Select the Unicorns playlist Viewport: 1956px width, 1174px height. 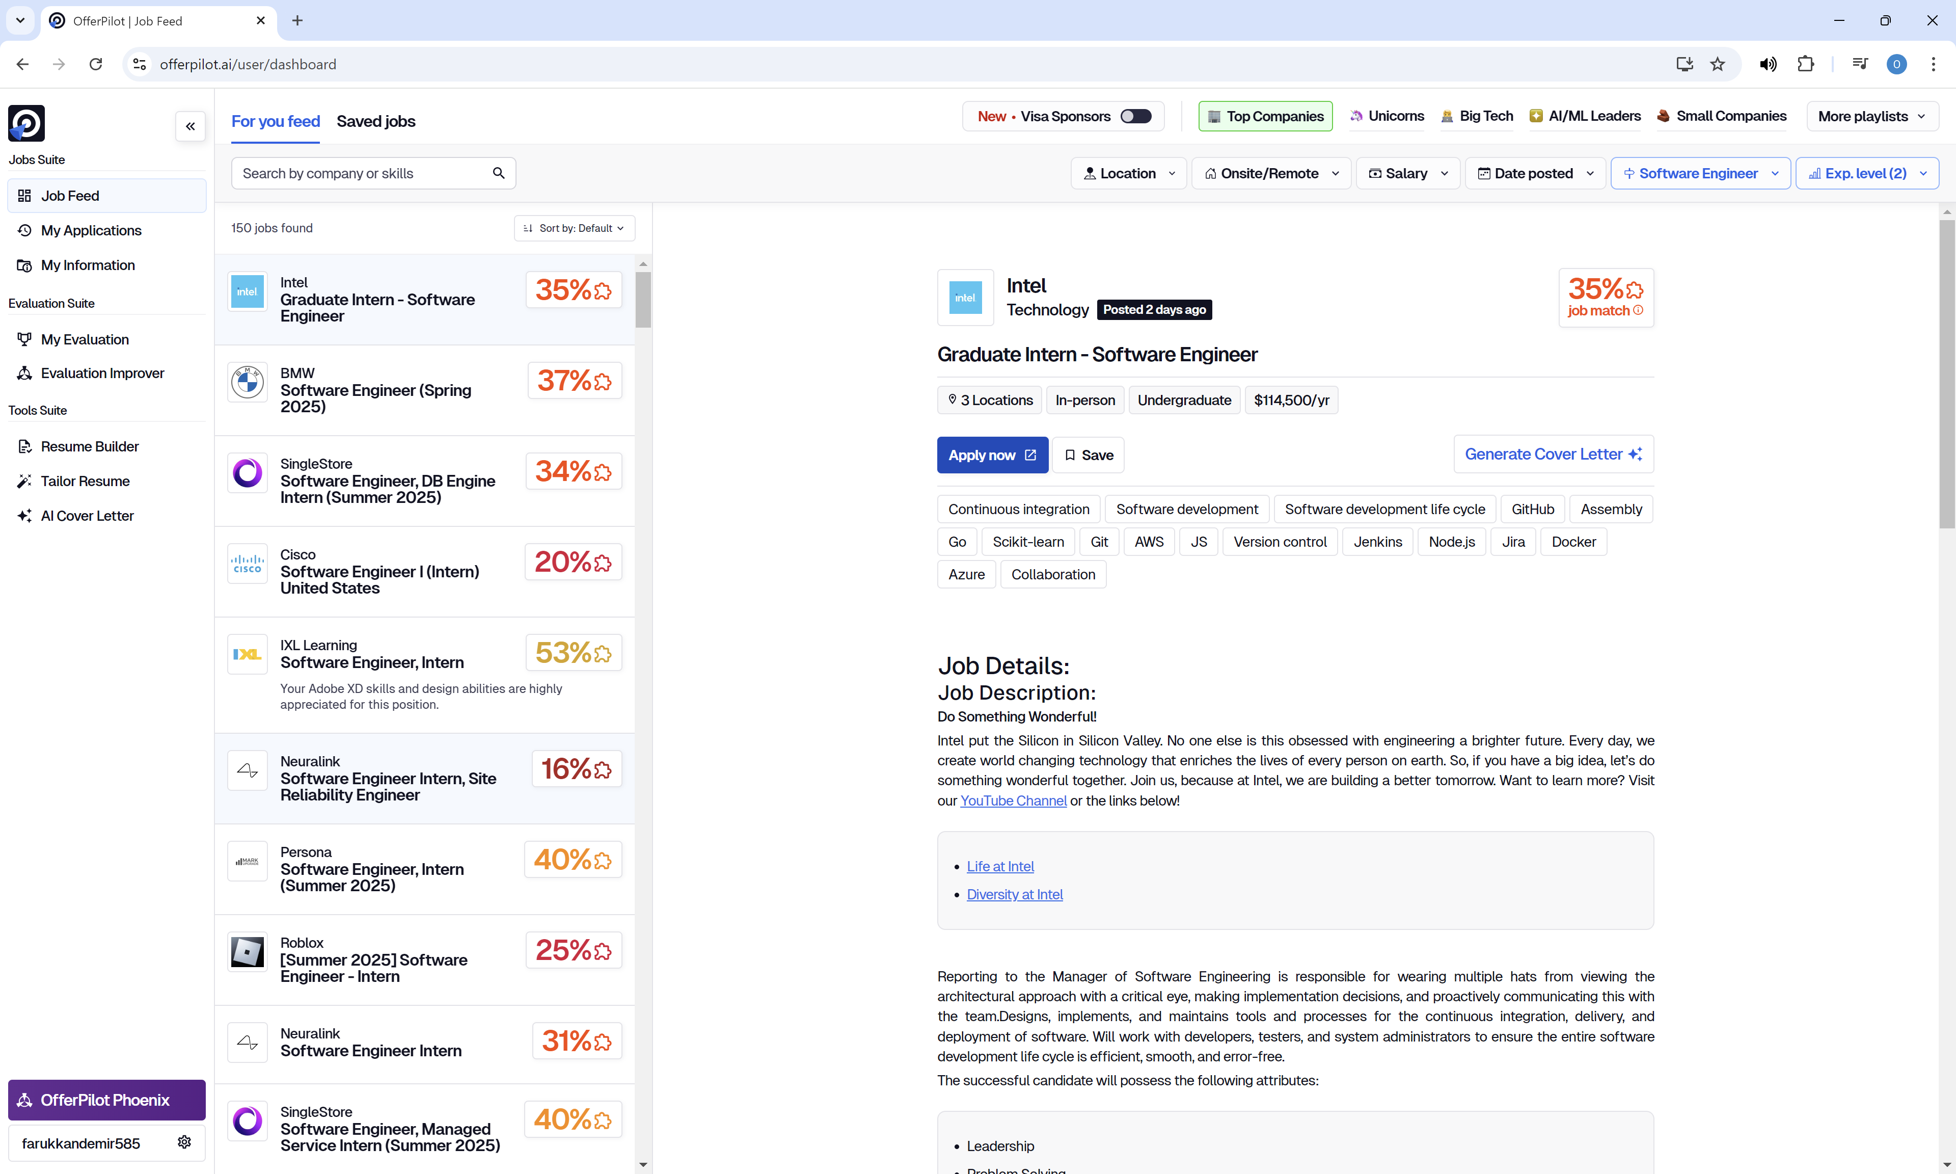click(x=1386, y=116)
